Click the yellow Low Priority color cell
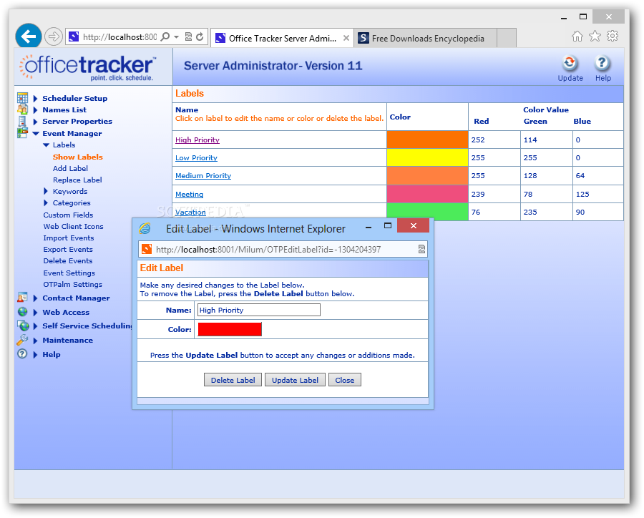 click(x=427, y=157)
